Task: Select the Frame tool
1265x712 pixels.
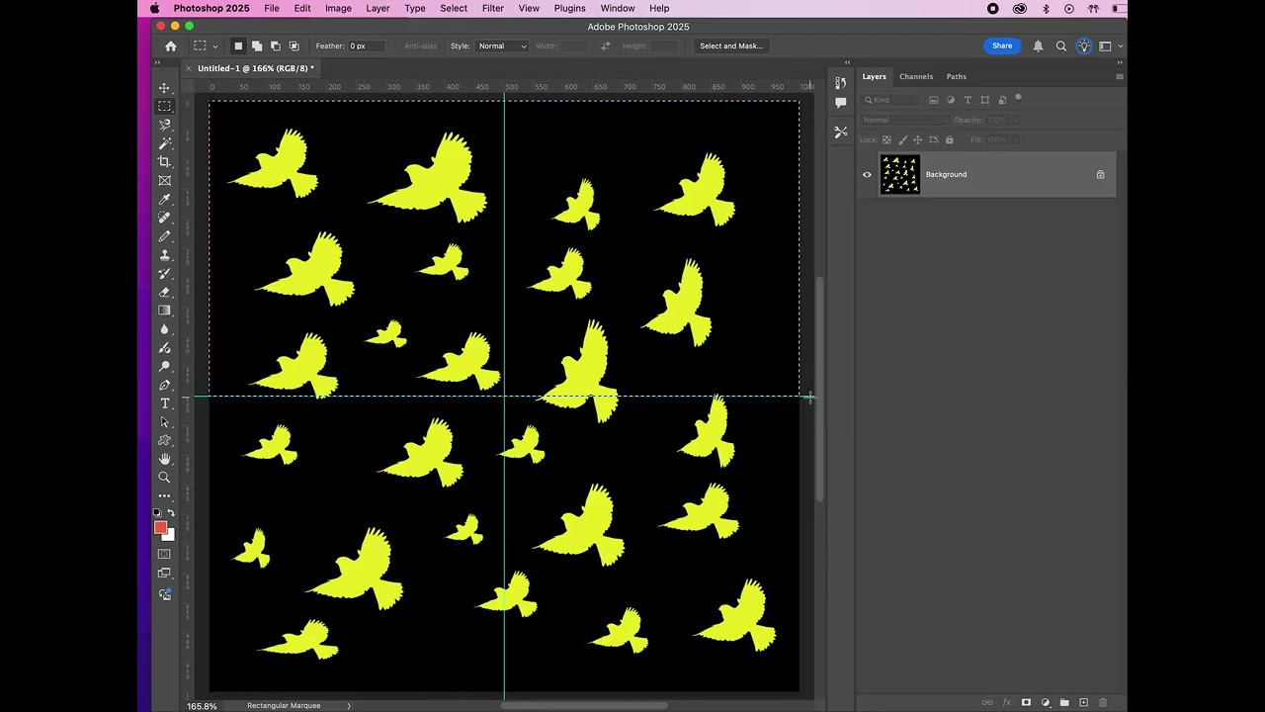Action: click(x=164, y=181)
